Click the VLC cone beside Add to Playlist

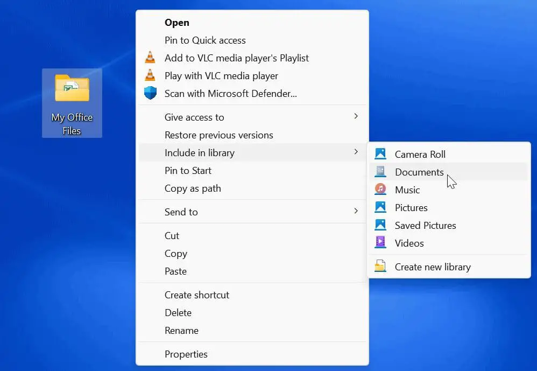pyautogui.click(x=150, y=58)
